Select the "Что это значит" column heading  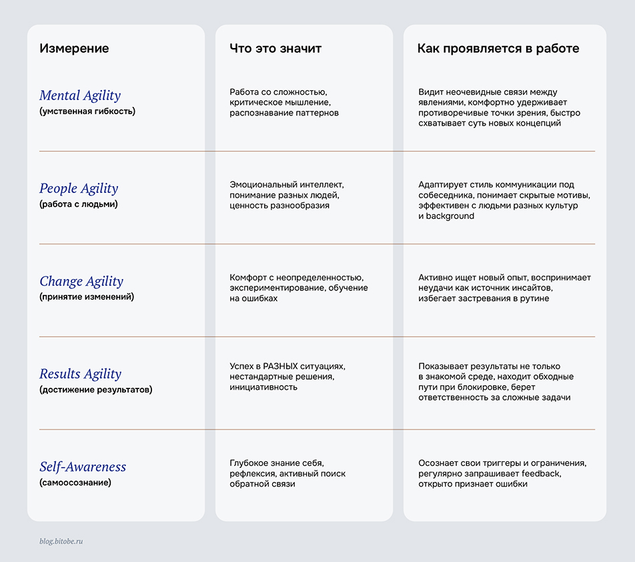click(x=275, y=49)
